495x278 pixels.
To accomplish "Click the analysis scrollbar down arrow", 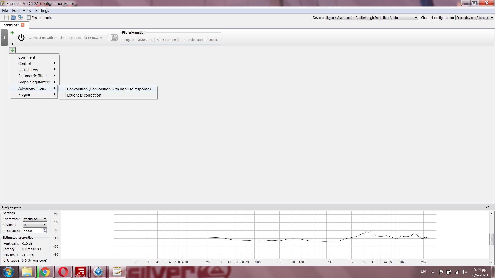I will tap(492, 262).
